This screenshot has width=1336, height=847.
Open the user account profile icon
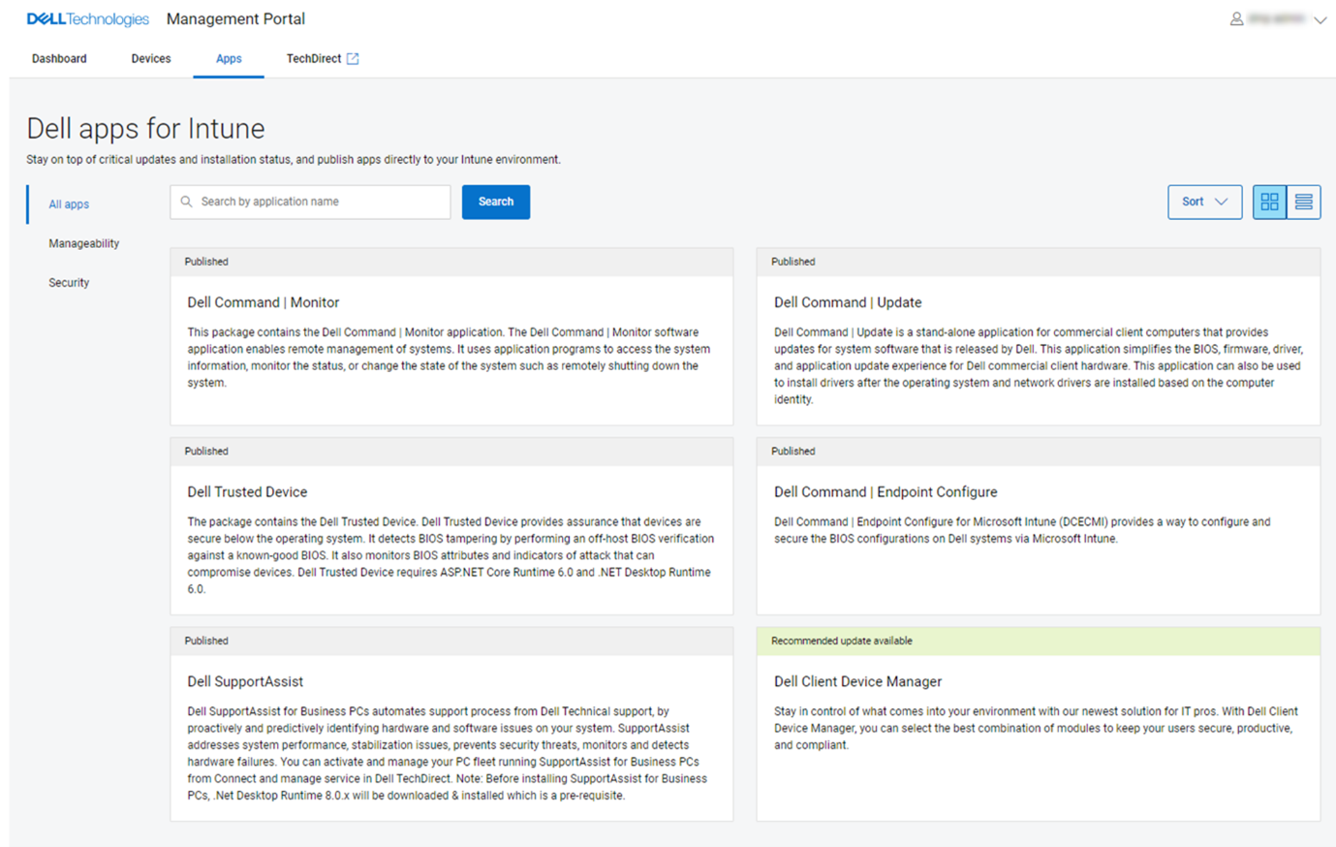point(1236,19)
